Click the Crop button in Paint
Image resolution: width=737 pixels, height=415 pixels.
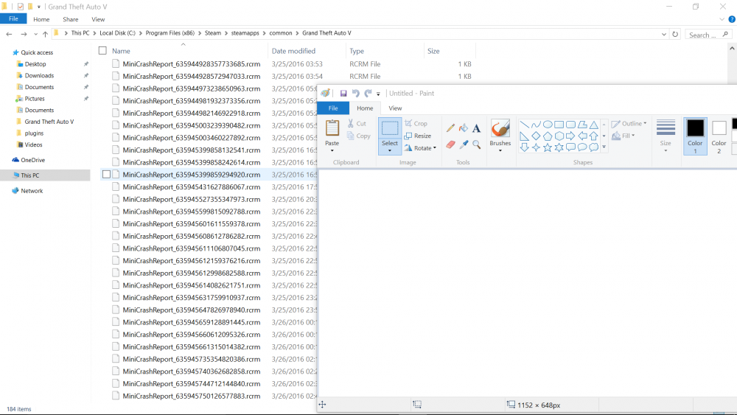tap(416, 124)
